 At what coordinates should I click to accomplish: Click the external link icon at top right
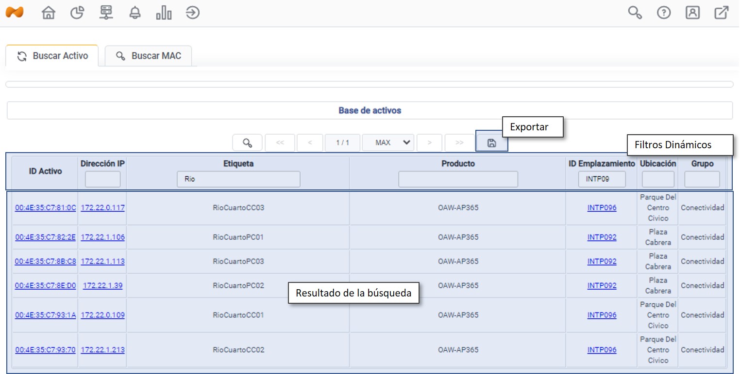point(722,13)
